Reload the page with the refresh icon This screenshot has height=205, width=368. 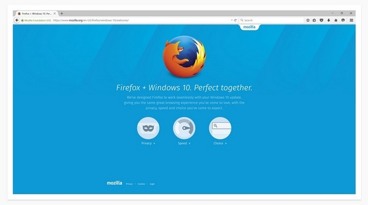[x=235, y=20]
